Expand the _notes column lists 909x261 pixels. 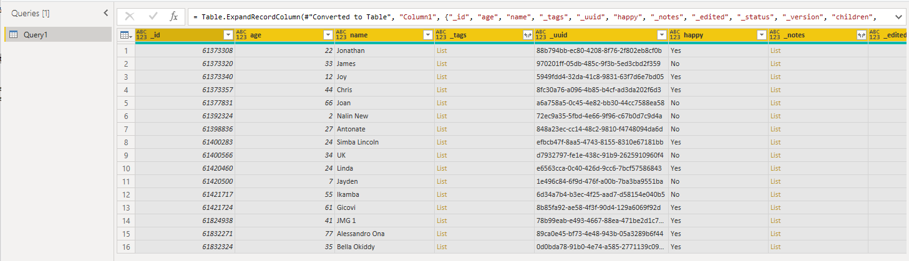click(x=861, y=36)
